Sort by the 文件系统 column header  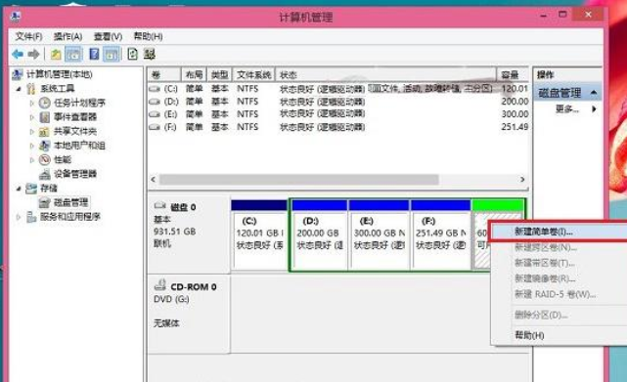(254, 74)
